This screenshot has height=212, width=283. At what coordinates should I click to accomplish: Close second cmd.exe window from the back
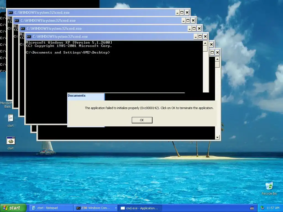click(x=193, y=20)
